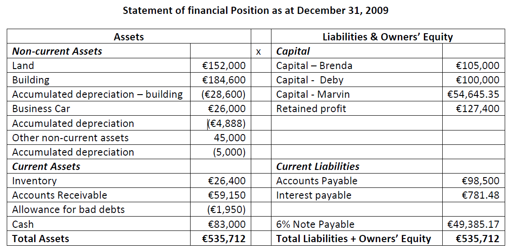Image resolution: width=511 pixels, height=252 pixels.
Task: Select the Assets column header
Action: (129, 37)
